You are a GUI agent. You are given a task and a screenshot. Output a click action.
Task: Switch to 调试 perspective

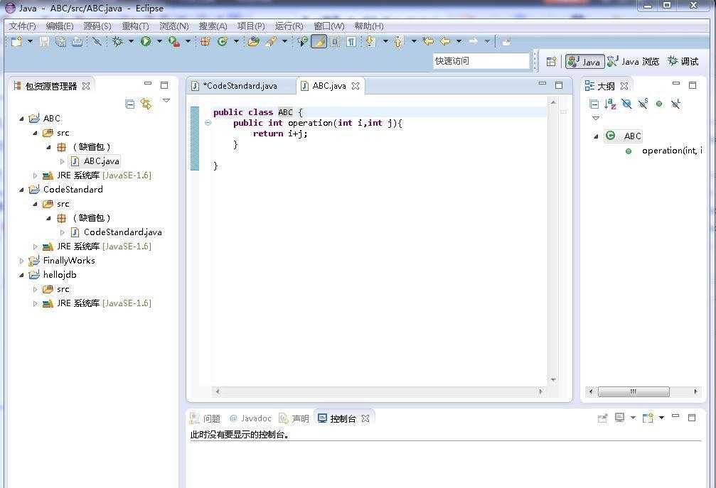click(x=683, y=62)
